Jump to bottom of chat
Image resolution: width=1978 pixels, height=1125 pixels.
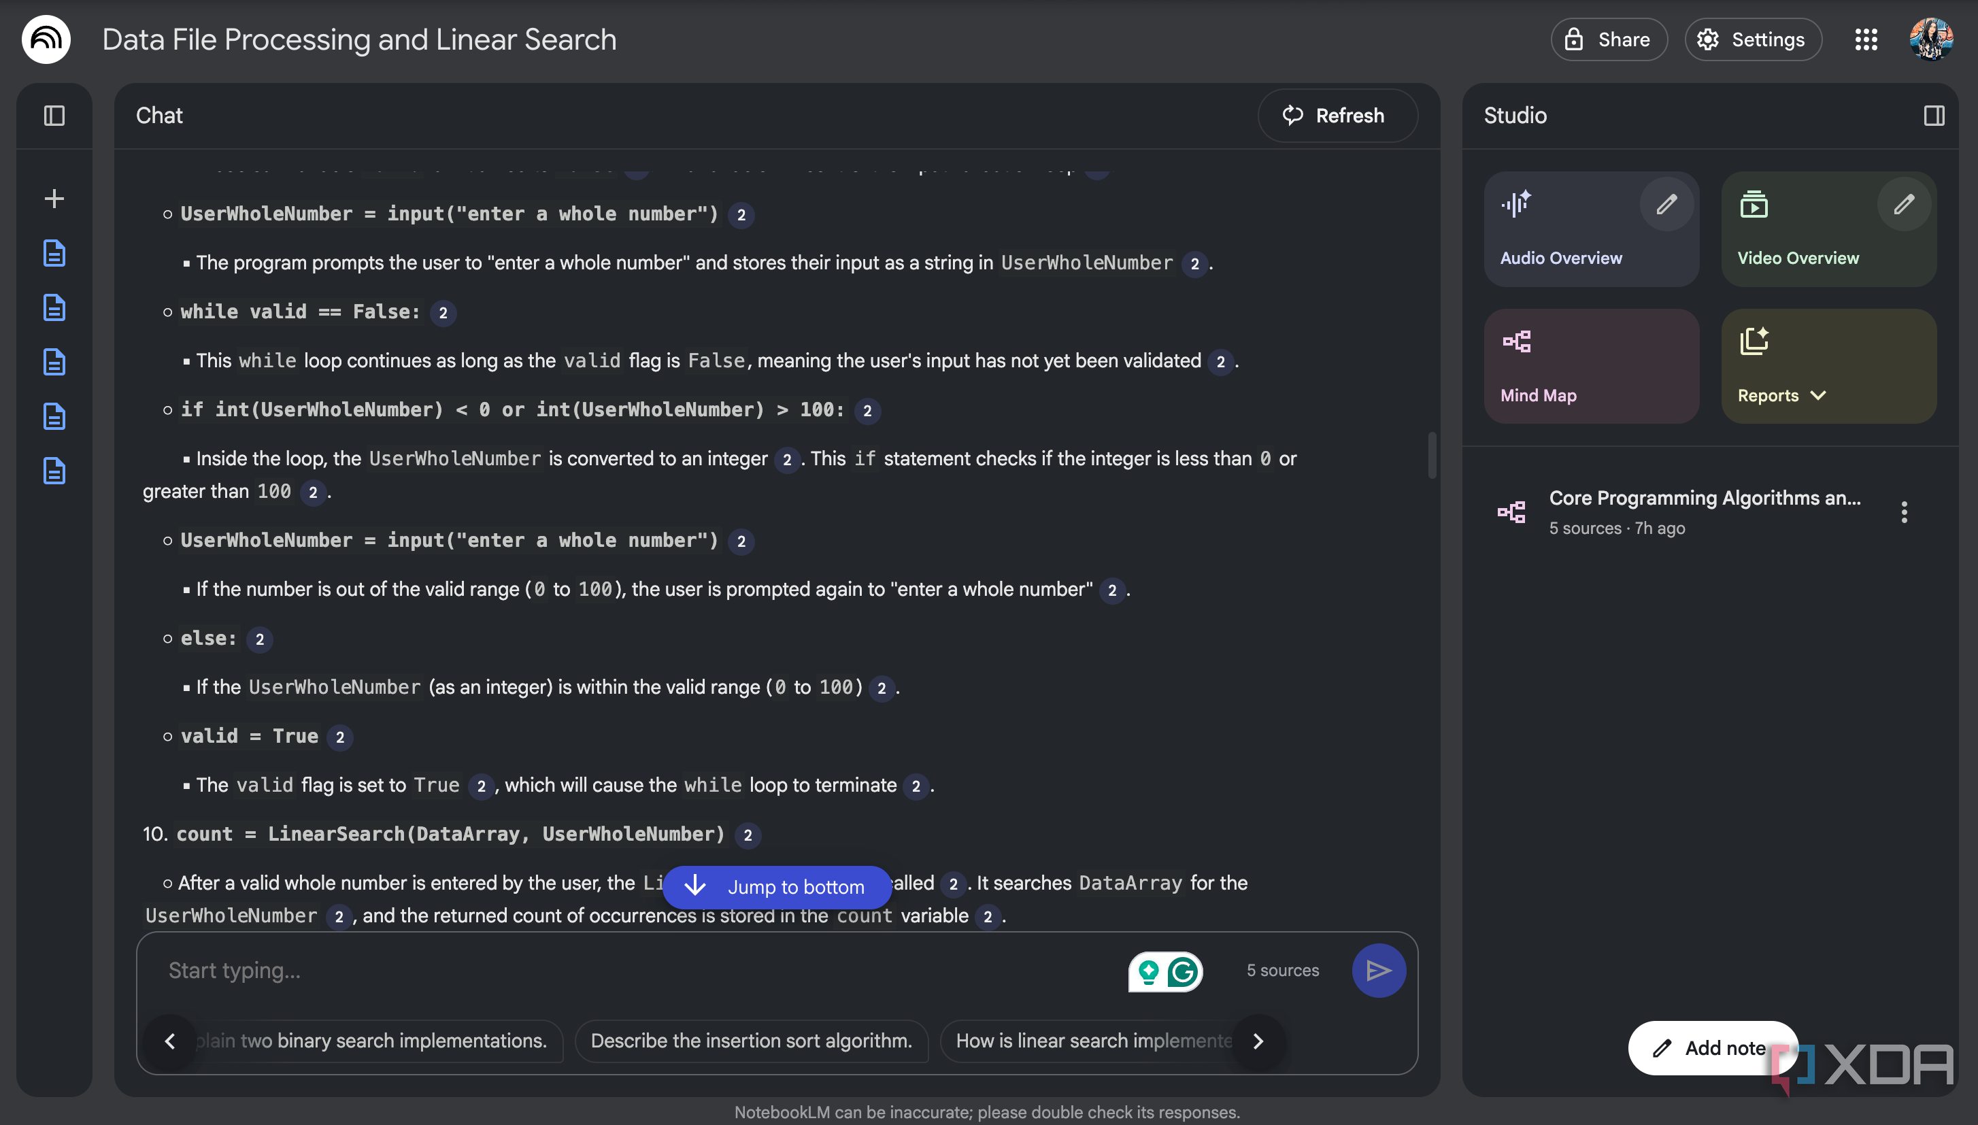click(x=777, y=887)
